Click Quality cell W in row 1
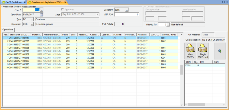Image resolution: width=229 pixels, height=110 pixels. [x=106, y=38]
